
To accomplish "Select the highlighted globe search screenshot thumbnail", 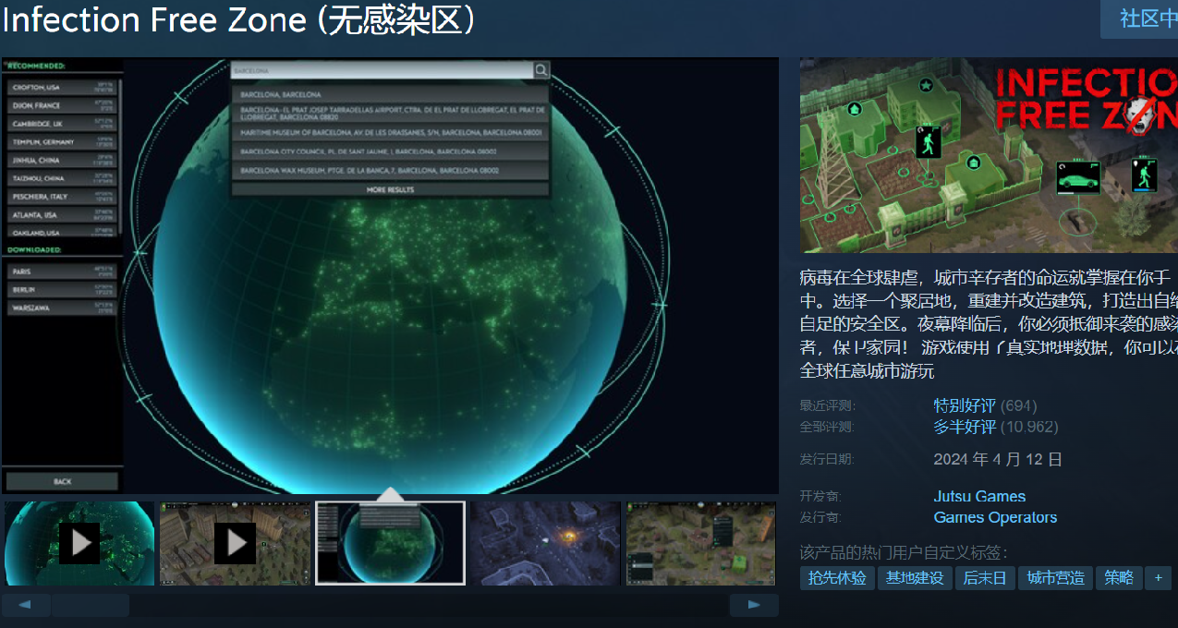I will point(390,543).
